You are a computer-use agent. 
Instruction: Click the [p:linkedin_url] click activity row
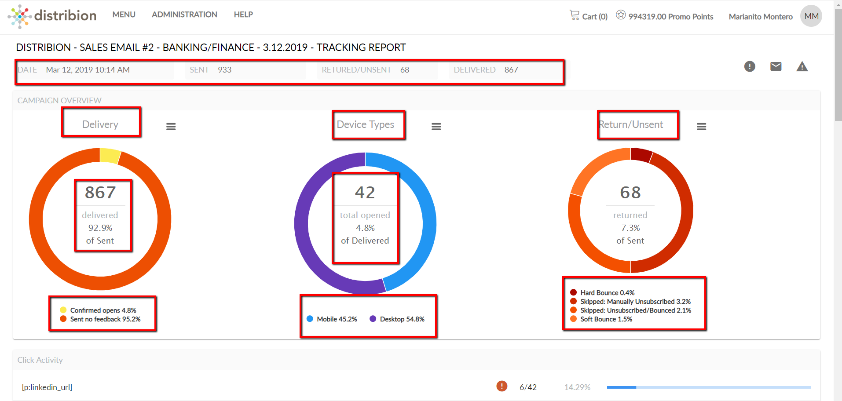(416, 387)
